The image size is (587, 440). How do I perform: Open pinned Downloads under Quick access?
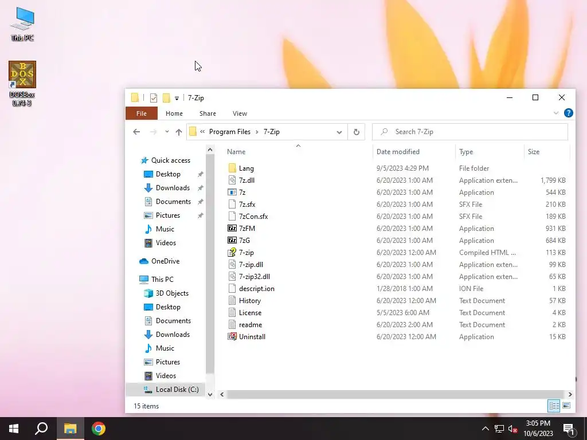tap(173, 188)
